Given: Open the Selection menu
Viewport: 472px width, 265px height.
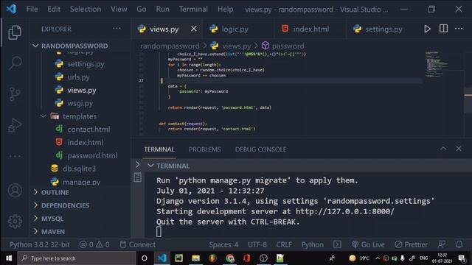Looking at the screenshot, I should tap(86, 10).
